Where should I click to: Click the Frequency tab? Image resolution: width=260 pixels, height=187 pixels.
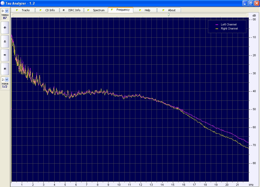121,10
